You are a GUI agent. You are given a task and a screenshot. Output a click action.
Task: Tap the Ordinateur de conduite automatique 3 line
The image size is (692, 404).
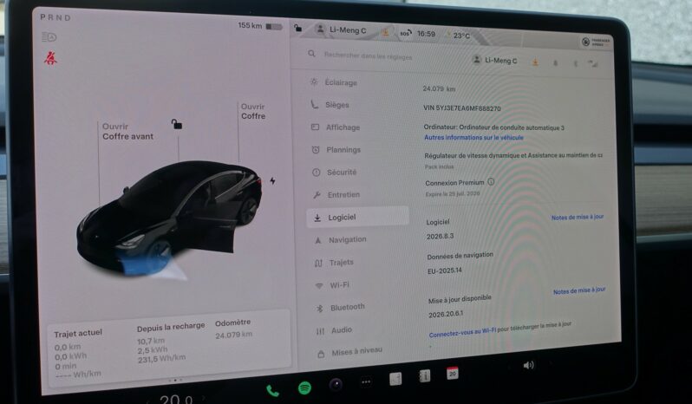pos(493,127)
